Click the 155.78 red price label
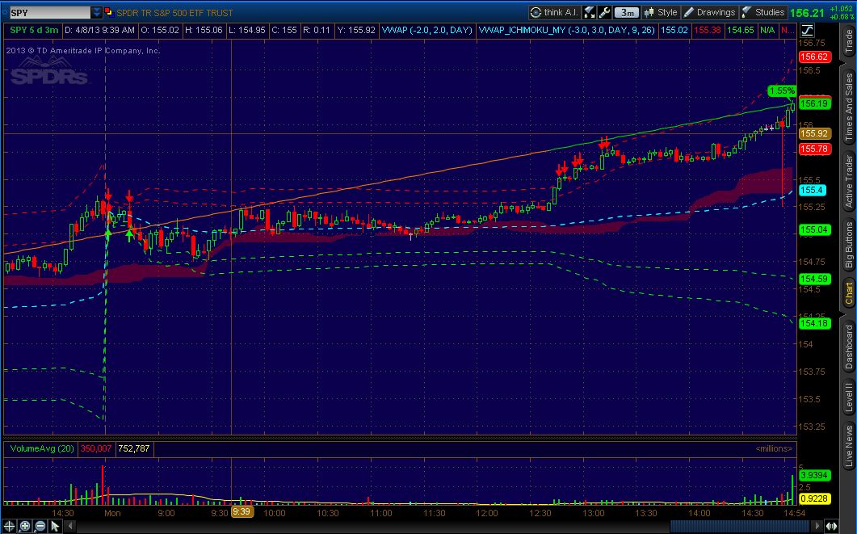The height and width of the screenshot is (534, 857). click(x=814, y=149)
